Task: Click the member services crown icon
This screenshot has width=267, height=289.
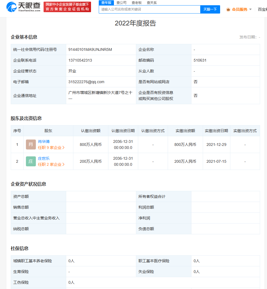Action: (228, 9)
